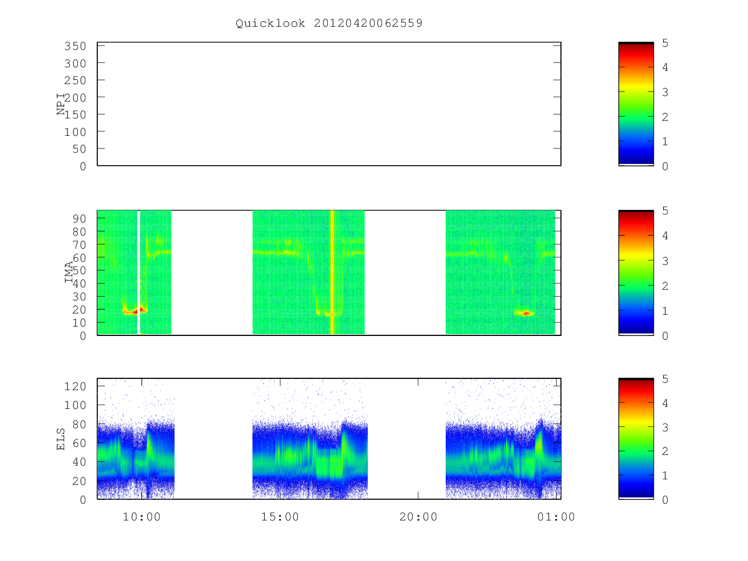Click the 250 tick on NPI axis

[x=75, y=80]
